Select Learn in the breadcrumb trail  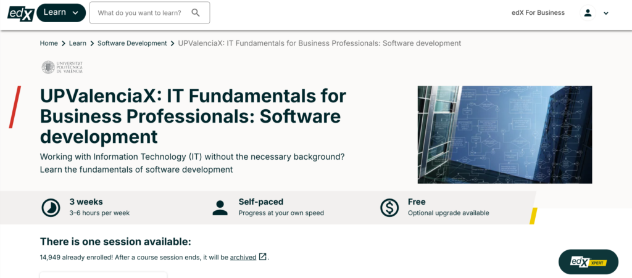78,43
